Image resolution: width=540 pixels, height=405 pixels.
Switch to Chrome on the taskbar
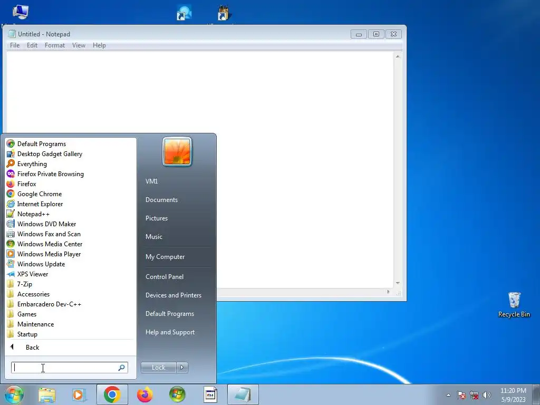tap(112, 394)
